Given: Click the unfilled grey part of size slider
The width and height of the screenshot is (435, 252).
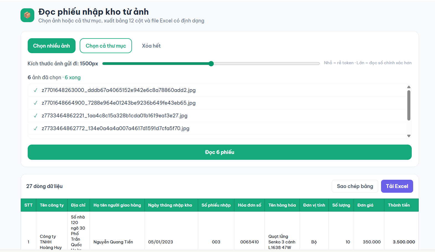Looking at the screenshot, I should click(x=267, y=64).
